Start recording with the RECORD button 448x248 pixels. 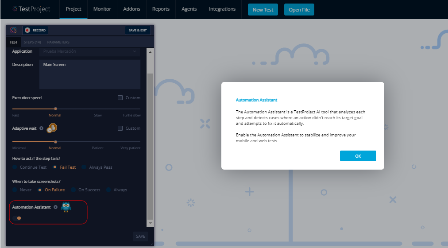click(35, 30)
